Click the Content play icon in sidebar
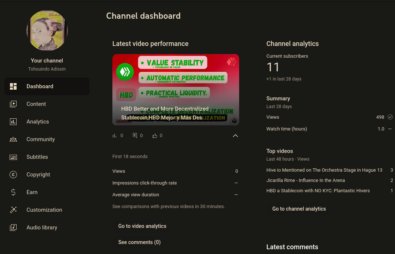The height and width of the screenshot is (254, 395). pyautogui.click(x=13, y=104)
